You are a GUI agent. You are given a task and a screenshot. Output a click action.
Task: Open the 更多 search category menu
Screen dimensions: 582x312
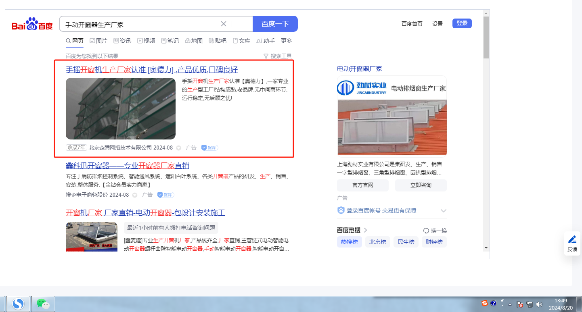287,41
